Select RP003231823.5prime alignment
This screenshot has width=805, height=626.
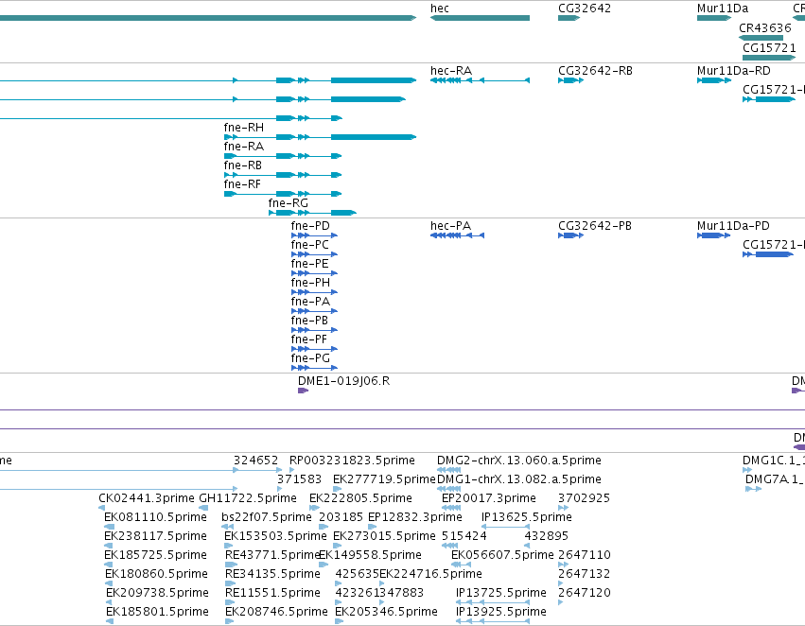292,470
